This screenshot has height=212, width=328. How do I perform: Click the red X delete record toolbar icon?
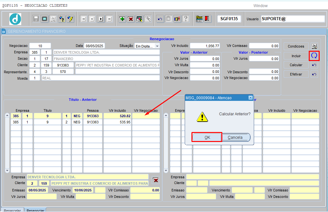click(x=131, y=19)
